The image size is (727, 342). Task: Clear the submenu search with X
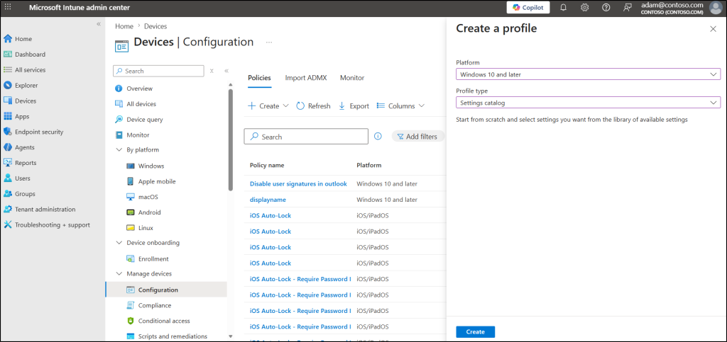coord(212,71)
